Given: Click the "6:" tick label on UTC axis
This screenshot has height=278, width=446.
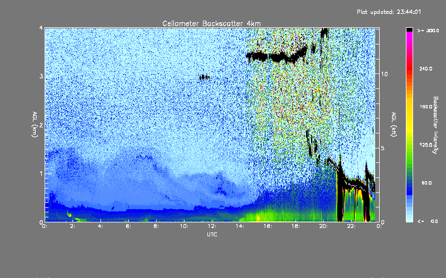Looking at the screenshot, I should 128,226.
